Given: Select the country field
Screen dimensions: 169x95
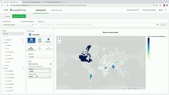Looking at the screenshot, I should tap(9, 55).
